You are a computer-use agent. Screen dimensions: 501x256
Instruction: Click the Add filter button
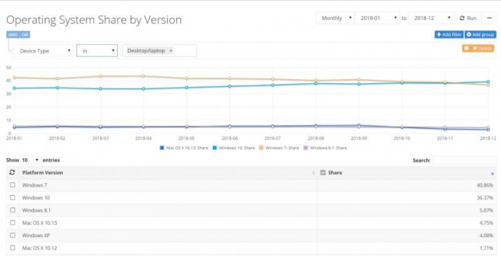449,35
